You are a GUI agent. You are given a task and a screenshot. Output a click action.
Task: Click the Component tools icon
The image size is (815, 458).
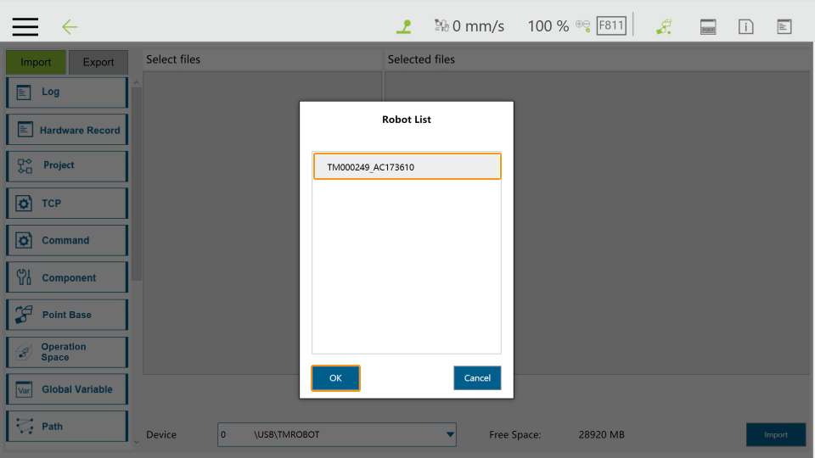coord(24,277)
